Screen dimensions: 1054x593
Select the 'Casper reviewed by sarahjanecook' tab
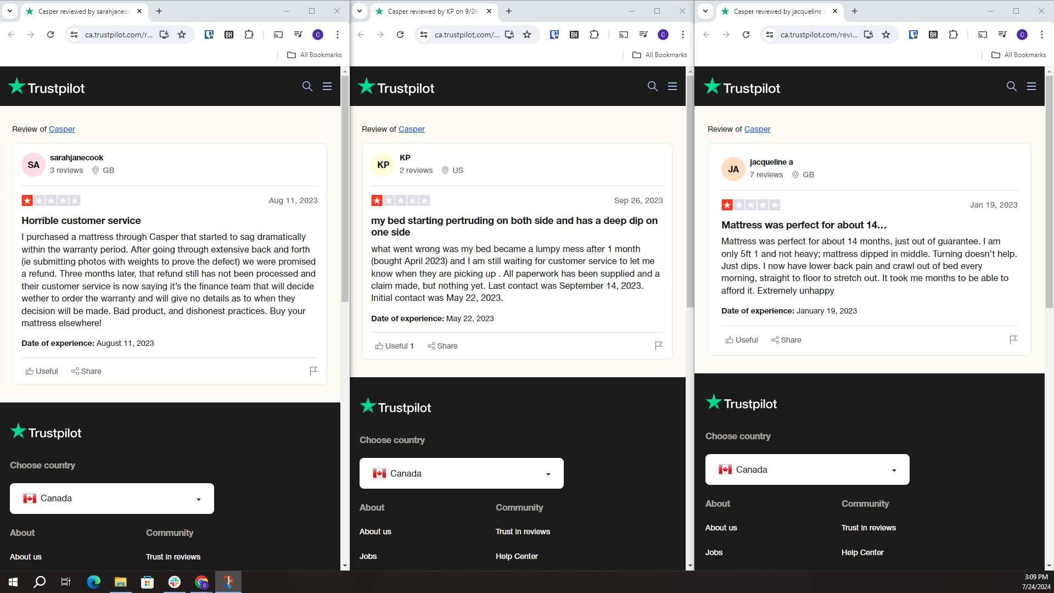pos(83,11)
